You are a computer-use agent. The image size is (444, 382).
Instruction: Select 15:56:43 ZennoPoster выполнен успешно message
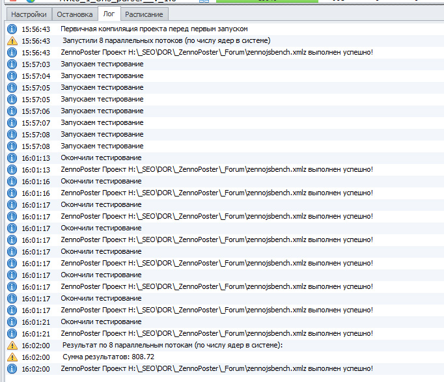point(217,52)
